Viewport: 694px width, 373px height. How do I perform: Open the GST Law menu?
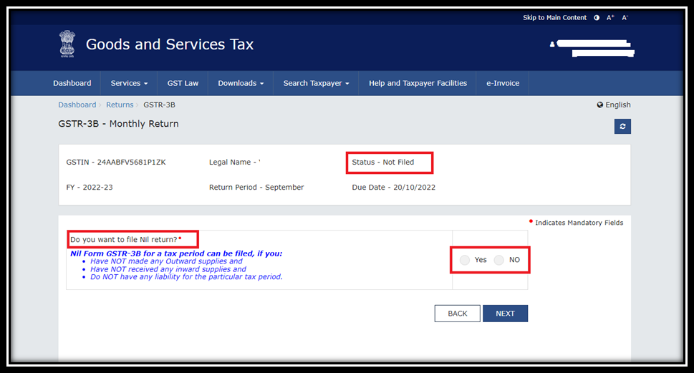pos(183,83)
